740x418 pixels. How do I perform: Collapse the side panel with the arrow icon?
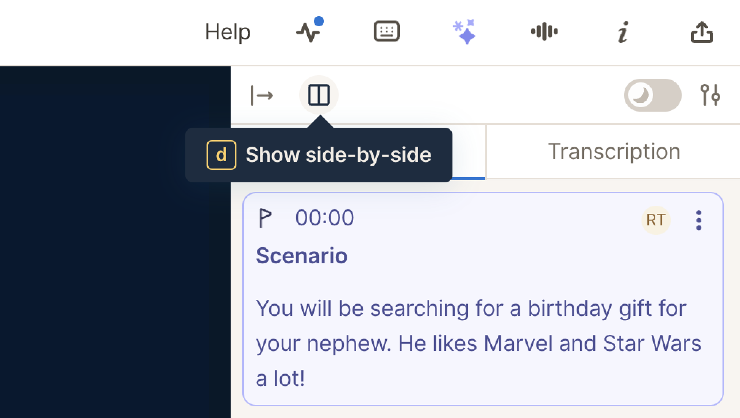click(x=262, y=96)
